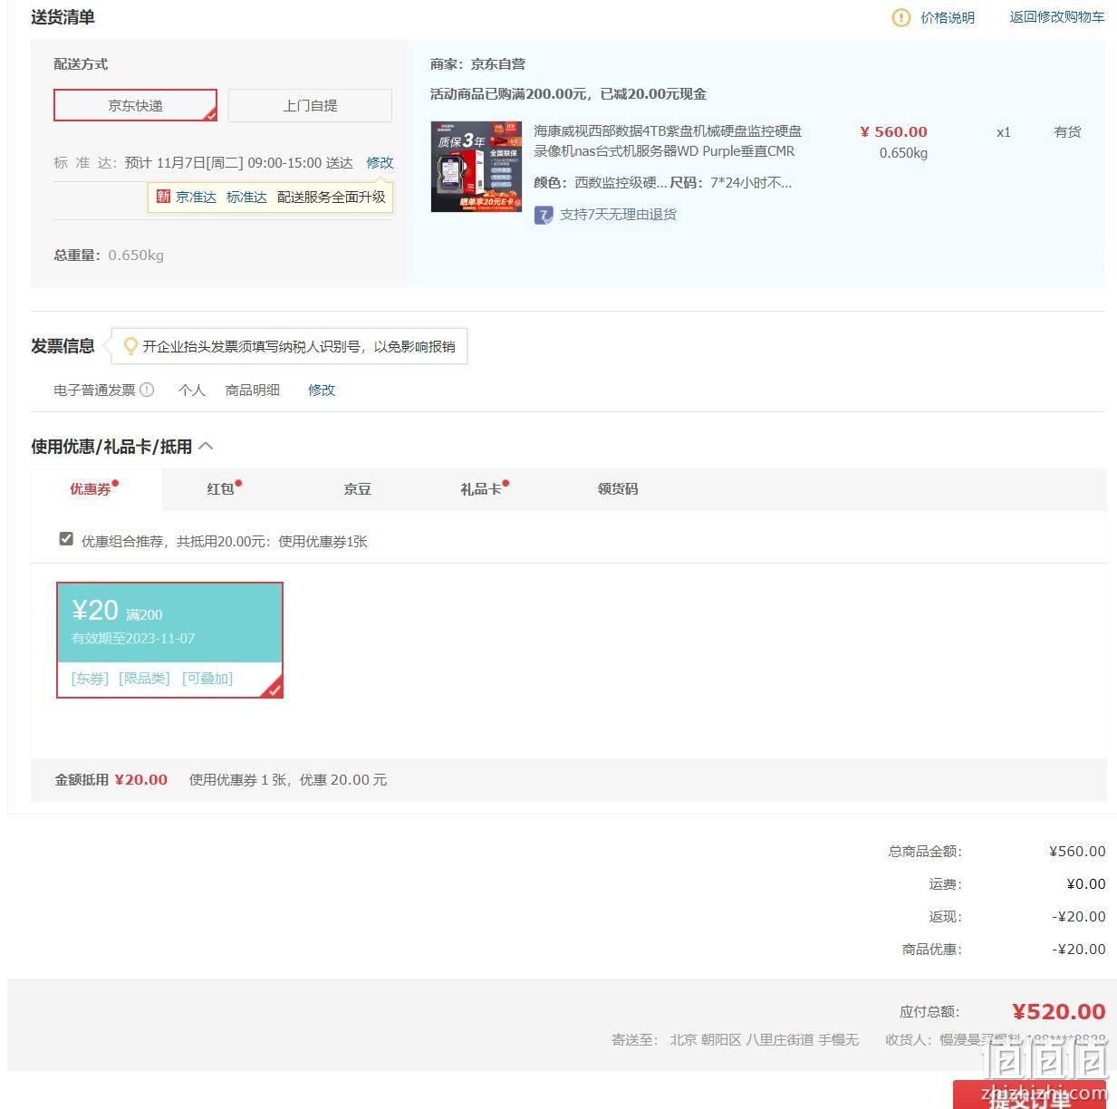Screen dimensions: 1117x1109
Task: Return to cart via 返回修改购物车
Action: click(x=1057, y=17)
